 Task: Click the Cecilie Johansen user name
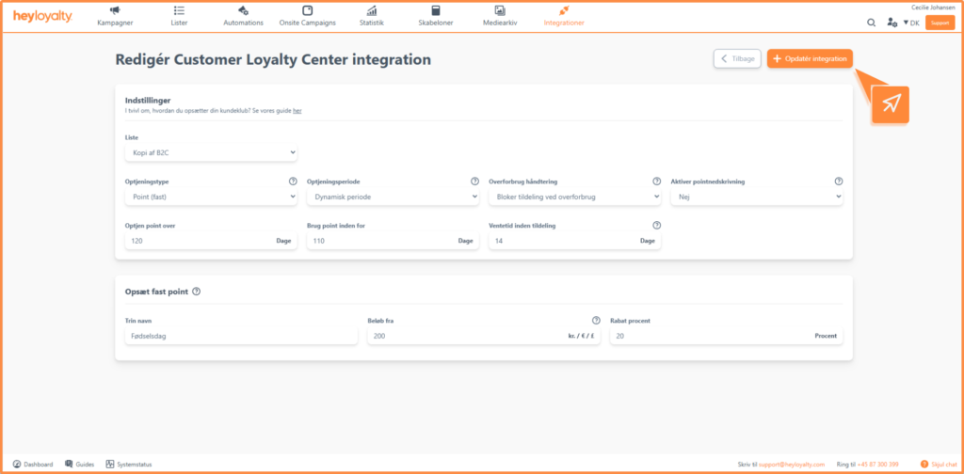click(933, 8)
